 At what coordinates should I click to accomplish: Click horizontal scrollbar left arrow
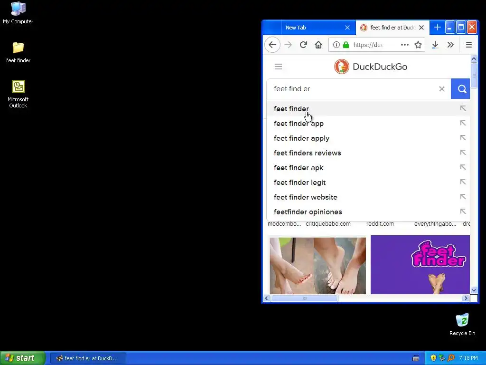click(267, 298)
